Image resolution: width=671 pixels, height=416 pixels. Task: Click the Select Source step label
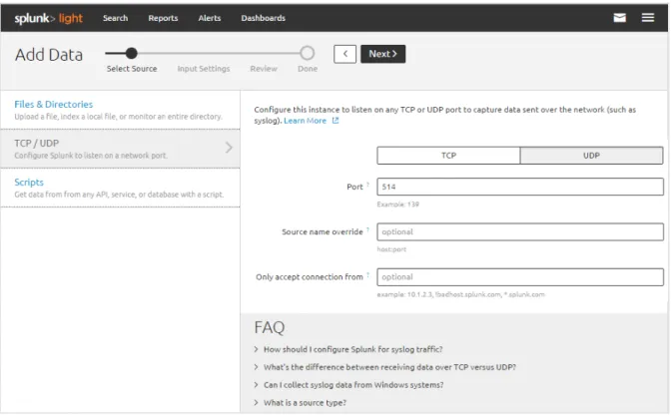132,69
